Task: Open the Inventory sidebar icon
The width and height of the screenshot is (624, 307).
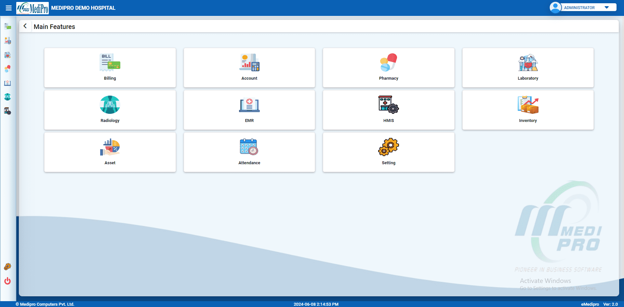Action: pyautogui.click(x=7, y=111)
